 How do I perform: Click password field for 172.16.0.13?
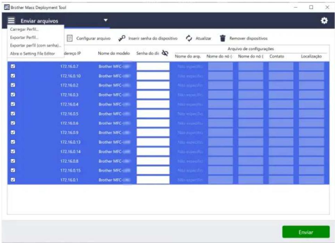coord(153,142)
